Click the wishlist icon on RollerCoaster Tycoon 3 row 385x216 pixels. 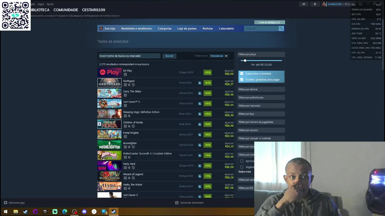[200, 155]
